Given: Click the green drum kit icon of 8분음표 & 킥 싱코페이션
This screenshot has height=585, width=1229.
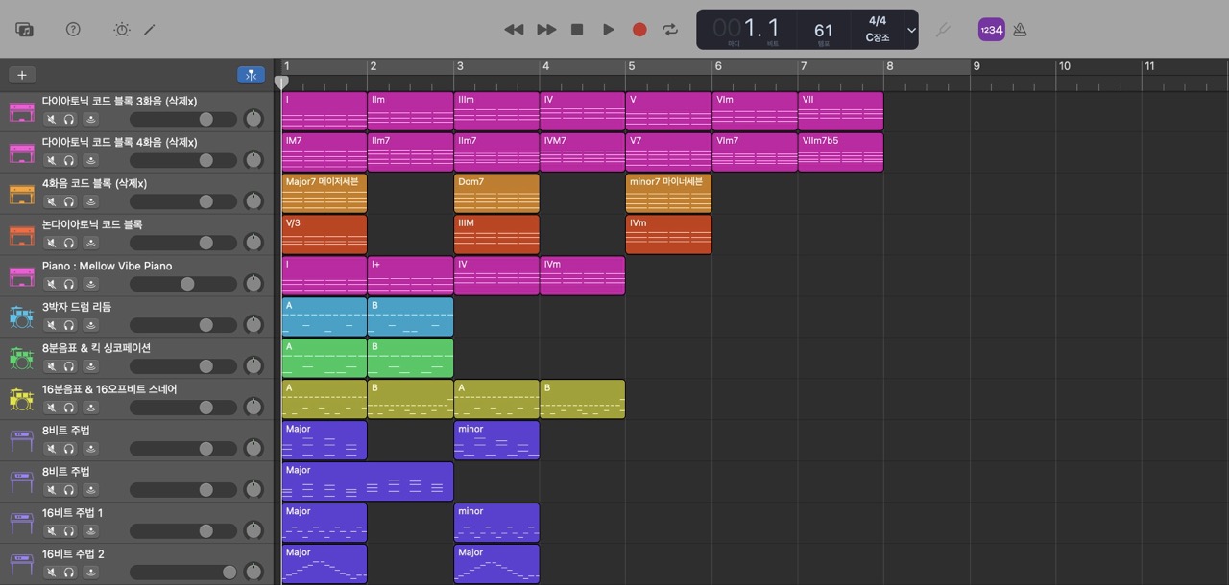Looking at the screenshot, I should (x=21, y=359).
